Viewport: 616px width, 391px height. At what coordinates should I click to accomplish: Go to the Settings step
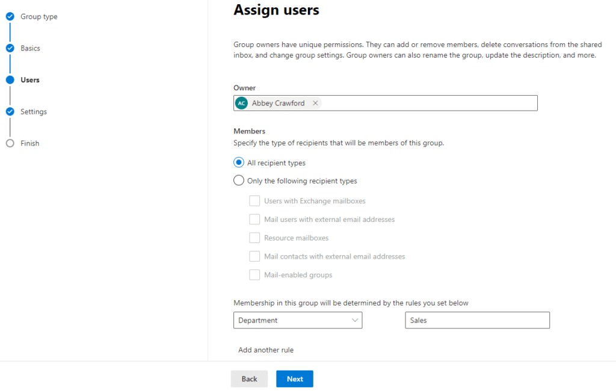tap(33, 112)
